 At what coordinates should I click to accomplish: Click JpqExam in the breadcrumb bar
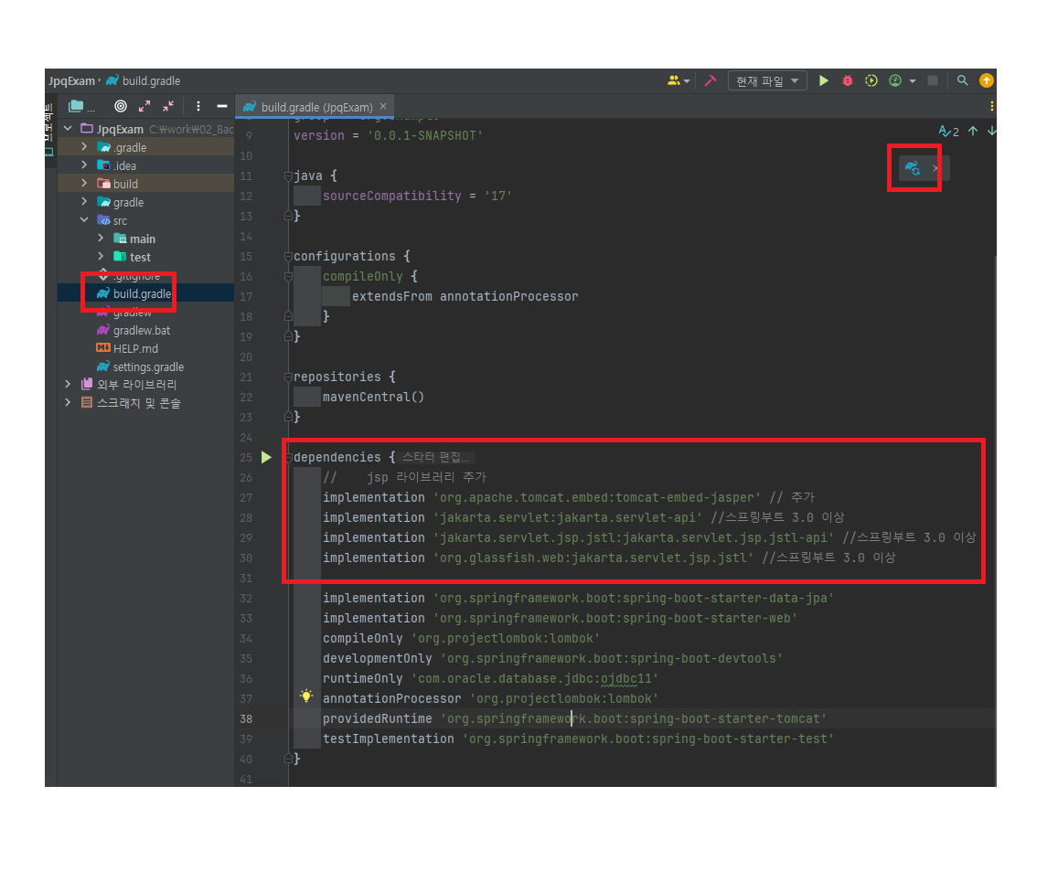[71, 81]
